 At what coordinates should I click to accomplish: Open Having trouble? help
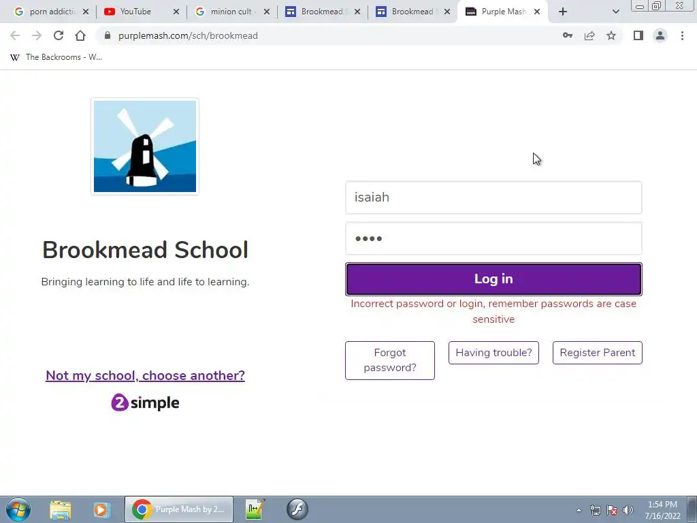point(493,353)
